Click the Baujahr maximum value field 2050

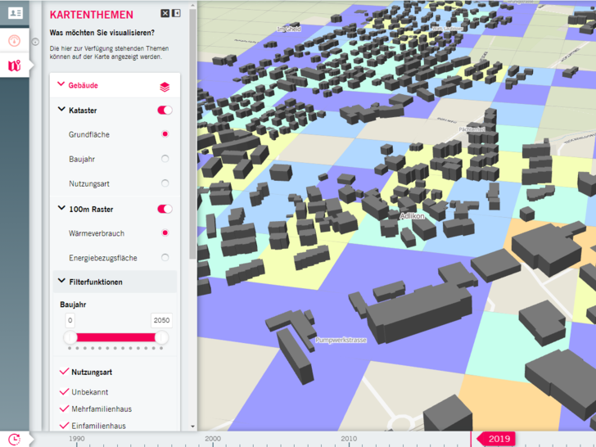point(161,321)
